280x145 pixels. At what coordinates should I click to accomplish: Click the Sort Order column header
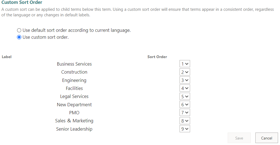(x=157, y=57)
